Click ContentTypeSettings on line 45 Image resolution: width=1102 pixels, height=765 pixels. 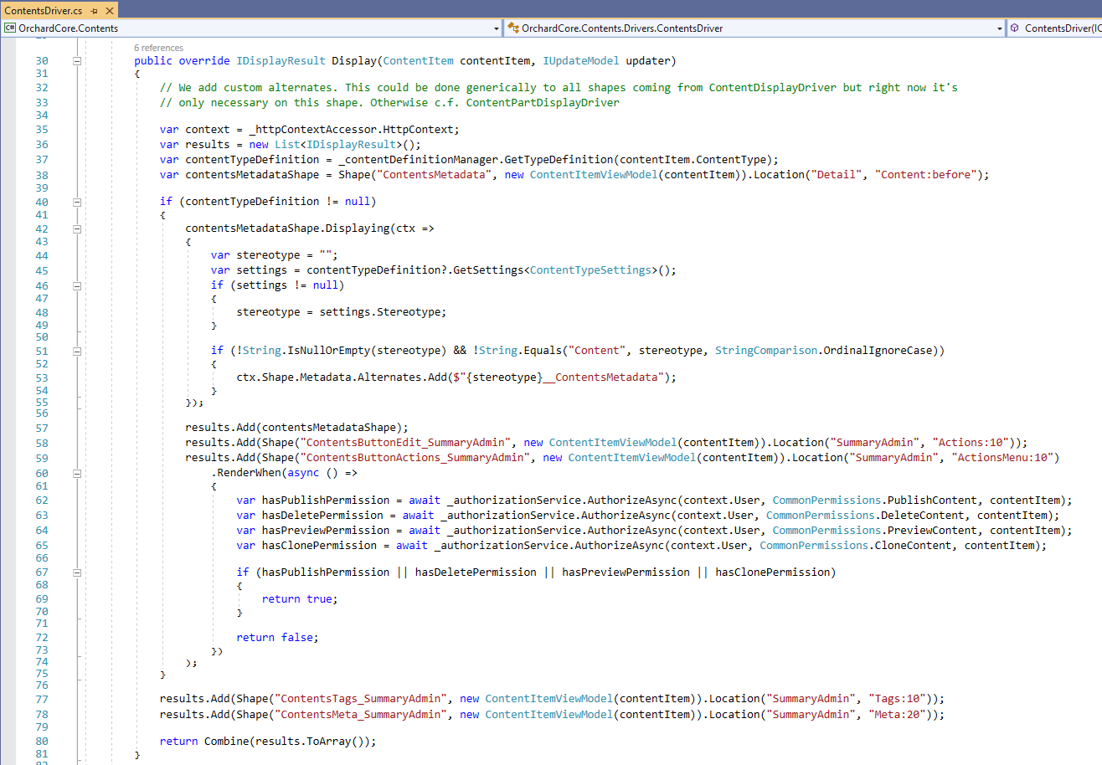591,270
